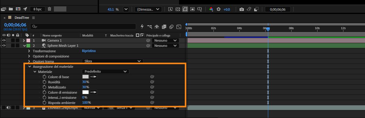The width and height of the screenshot is (365, 118).
Task: Toggle Fast Previews lightning icon in viewer
Action: (x=170, y=9)
